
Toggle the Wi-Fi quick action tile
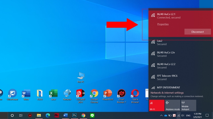157,105
